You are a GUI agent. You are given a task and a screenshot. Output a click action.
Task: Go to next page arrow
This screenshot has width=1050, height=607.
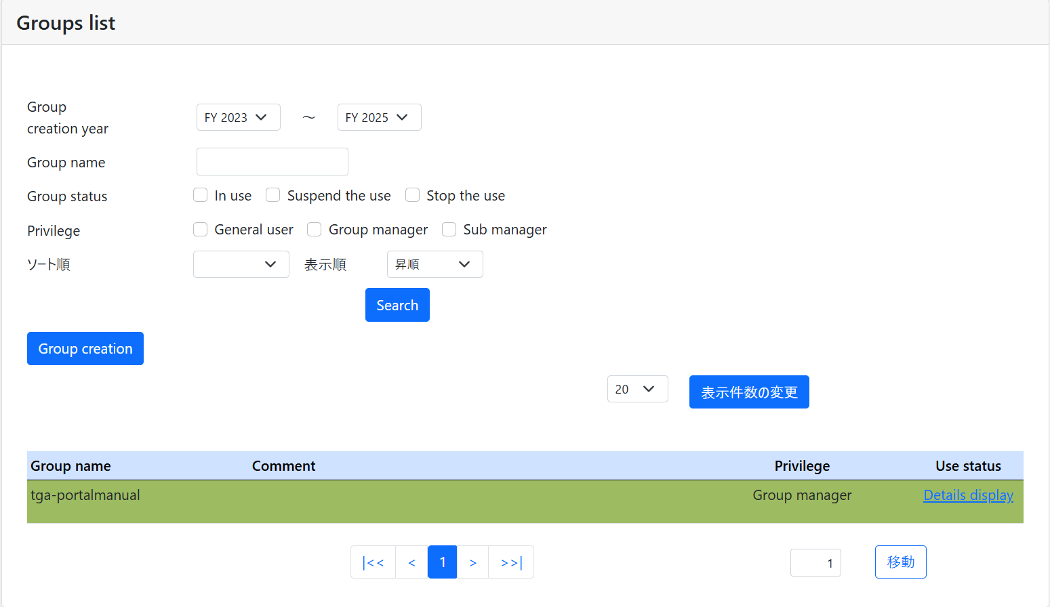point(472,562)
